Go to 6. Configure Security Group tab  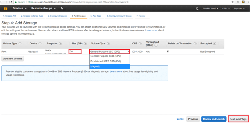[119, 16]
